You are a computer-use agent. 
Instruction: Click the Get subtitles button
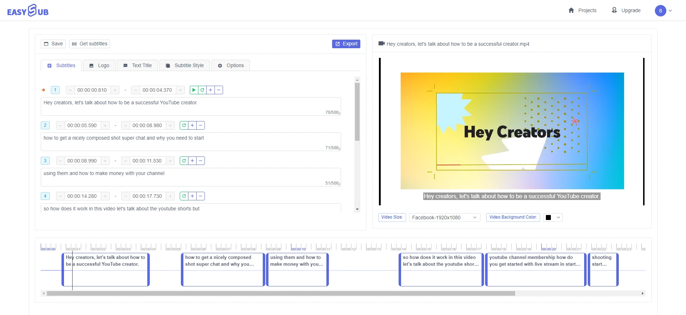point(89,44)
